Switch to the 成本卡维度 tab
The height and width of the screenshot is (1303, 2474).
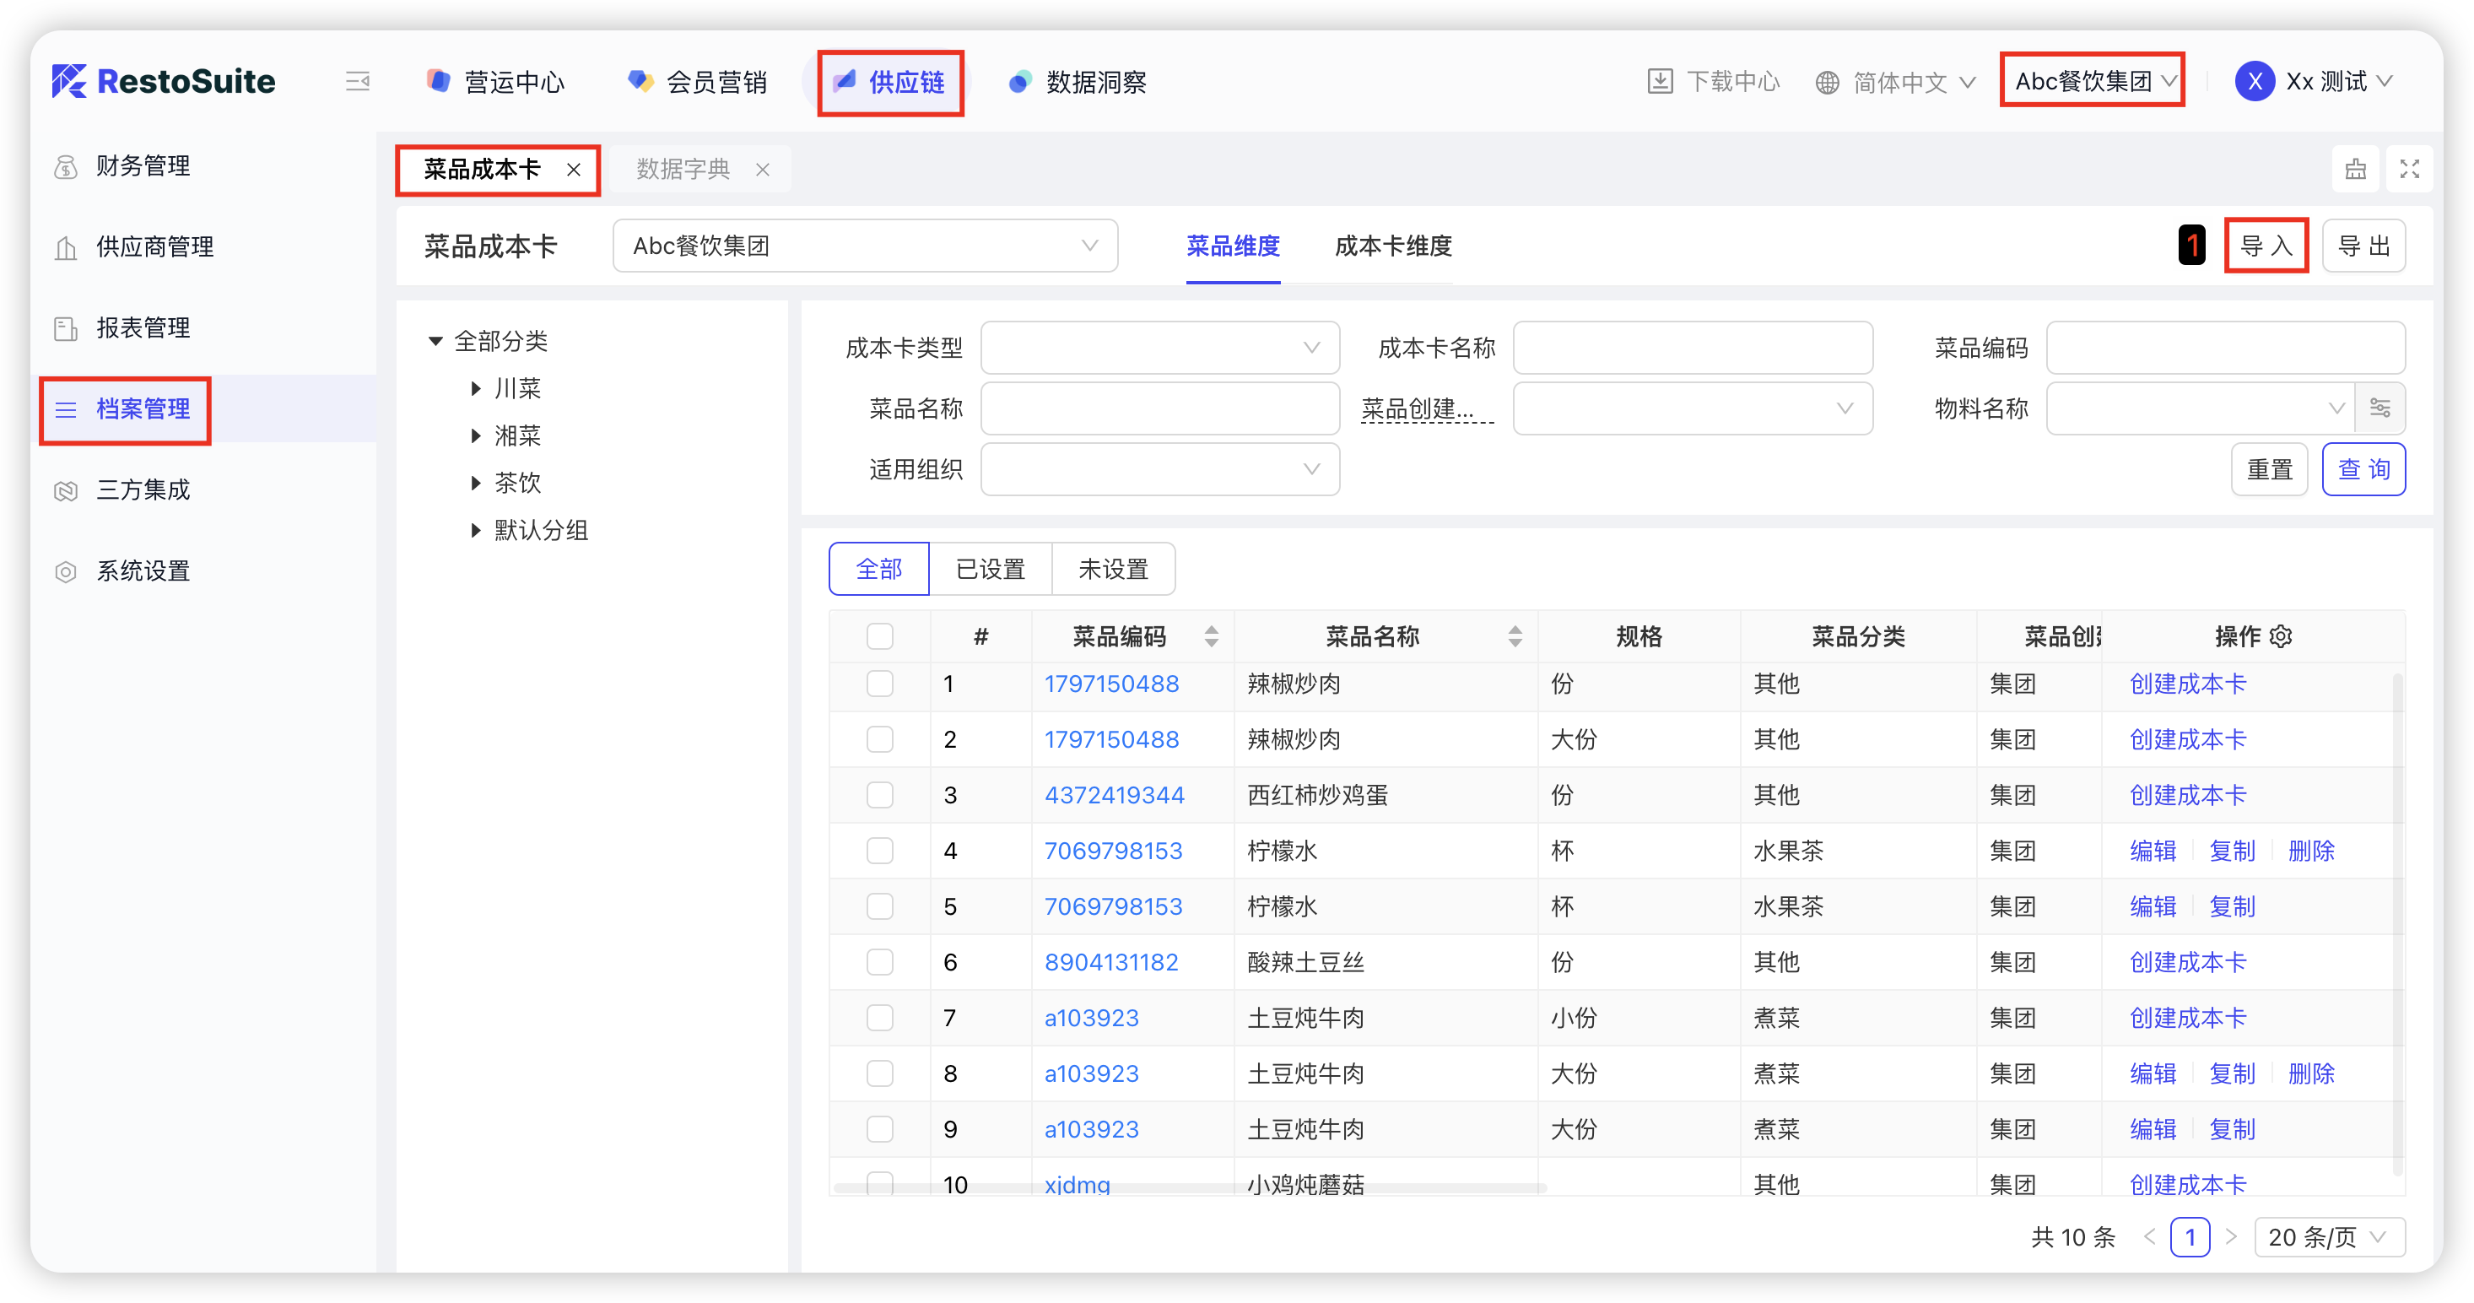click(1392, 246)
